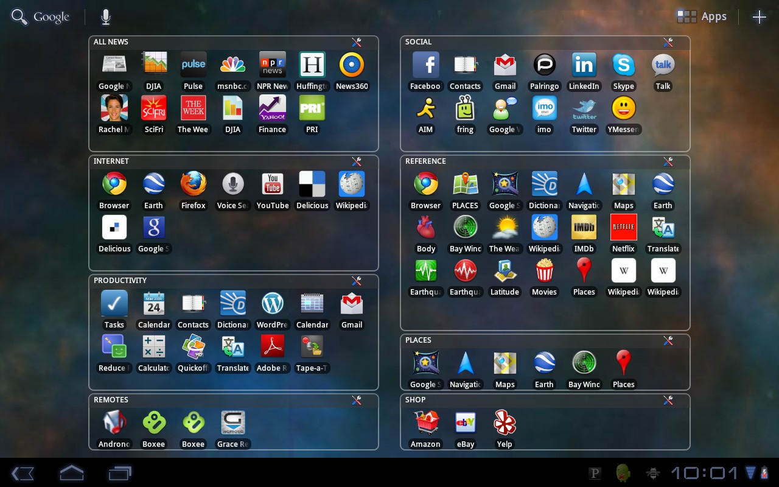Open Navigation app in Places folder
This screenshot has width=779, height=487.
click(x=465, y=363)
